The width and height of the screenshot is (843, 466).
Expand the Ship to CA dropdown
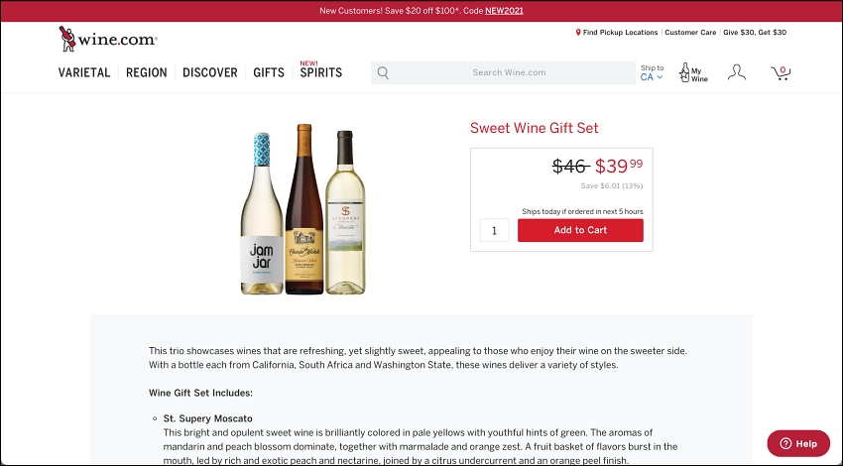(652, 72)
